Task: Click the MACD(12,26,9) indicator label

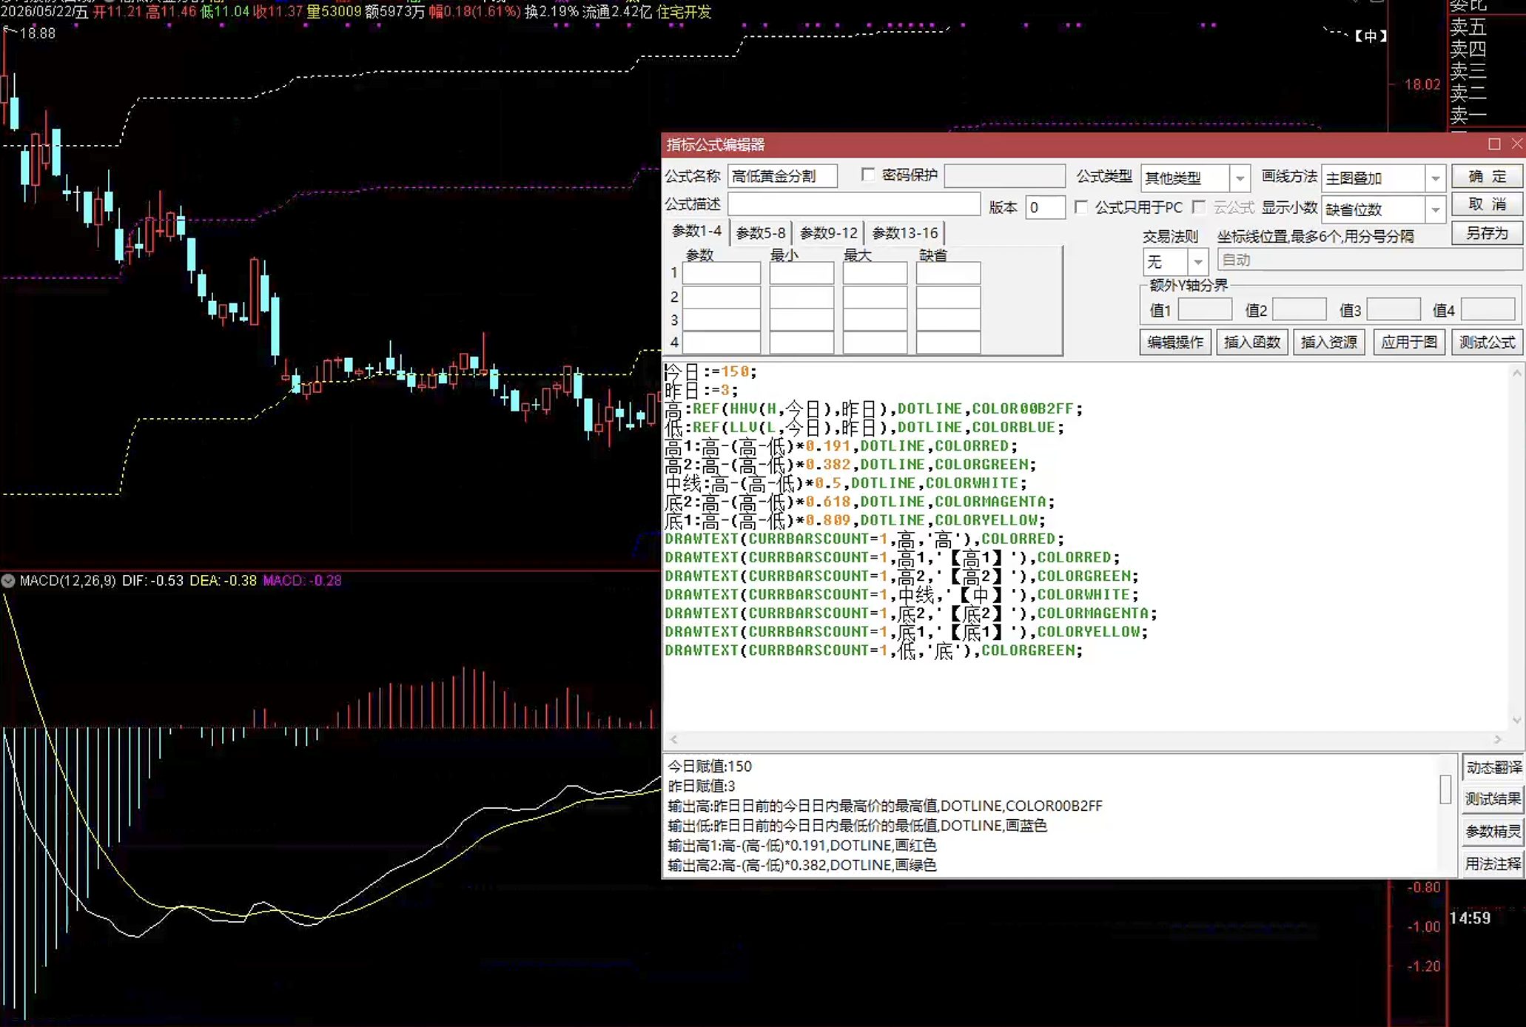Action: point(68,581)
